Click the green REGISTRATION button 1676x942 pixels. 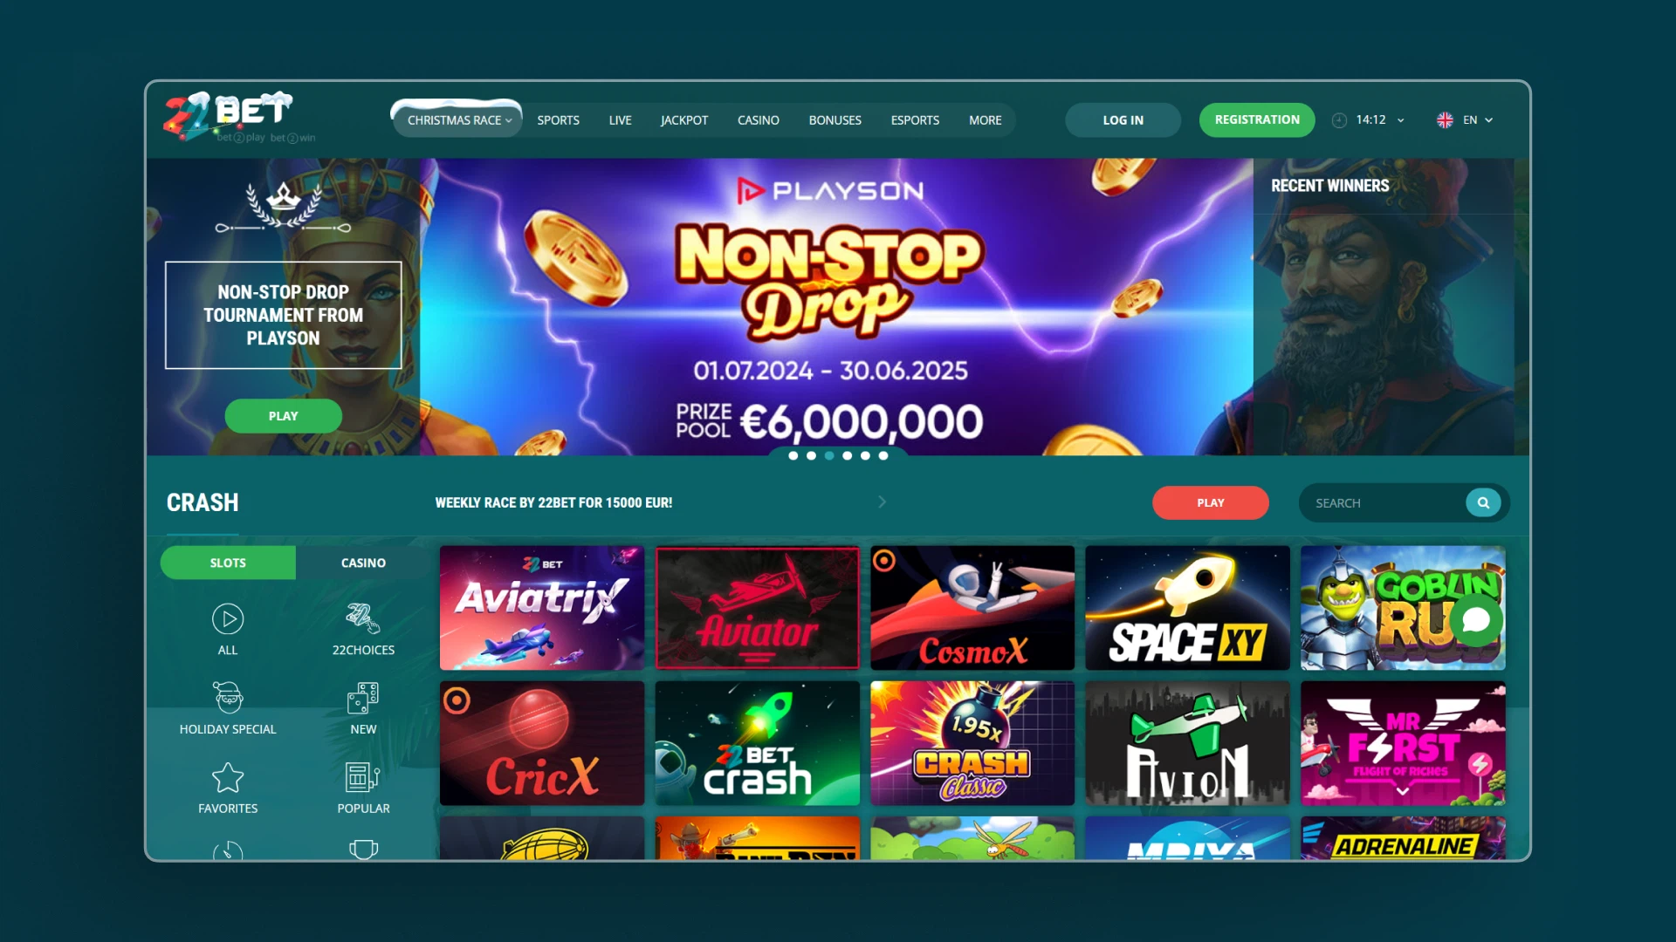pyautogui.click(x=1257, y=119)
